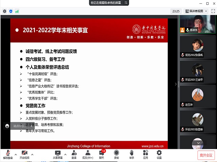Click the slide title 2021-2022学年末相关事宜
The height and width of the screenshot is (162, 217).
[x=55, y=30]
